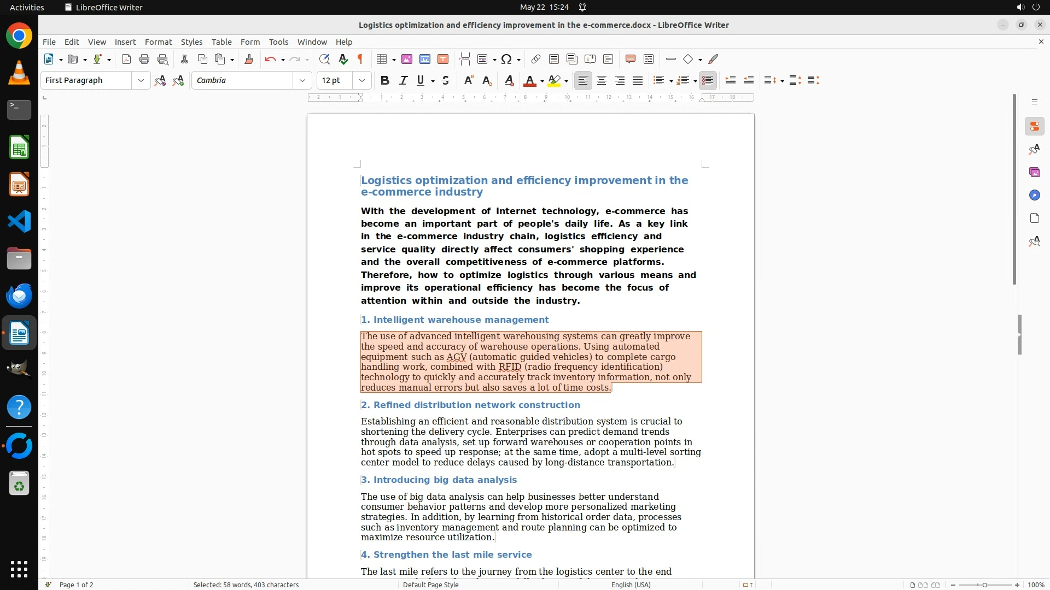1050x590 pixels.
Task: Click English (USA) language in status bar
Action: 631,585
